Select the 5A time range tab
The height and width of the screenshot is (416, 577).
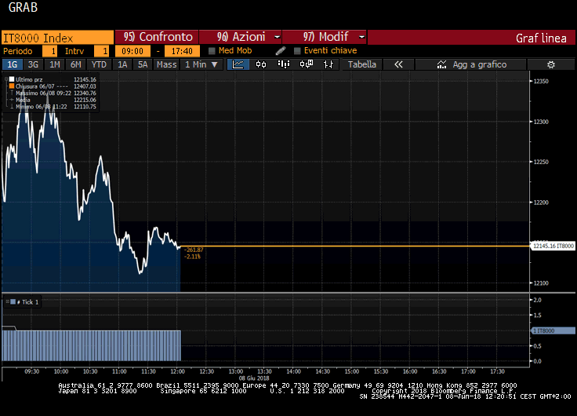(143, 64)
